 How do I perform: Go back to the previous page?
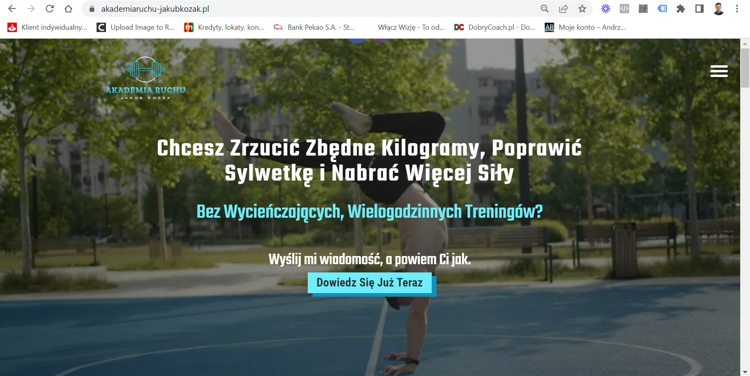(x=12, y=9)
